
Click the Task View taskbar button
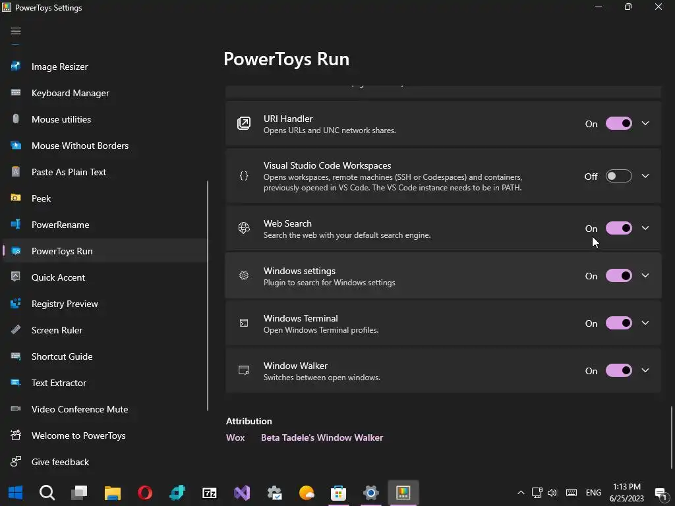click(79, 493)
